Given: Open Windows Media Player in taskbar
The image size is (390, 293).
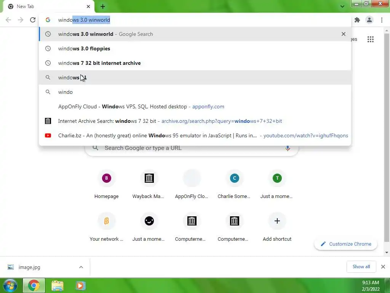Looking at the screenshot, I should (80, 285).
